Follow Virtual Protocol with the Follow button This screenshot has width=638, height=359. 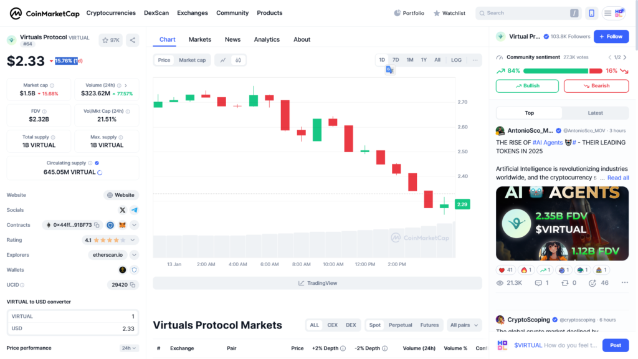pos(611,36)
